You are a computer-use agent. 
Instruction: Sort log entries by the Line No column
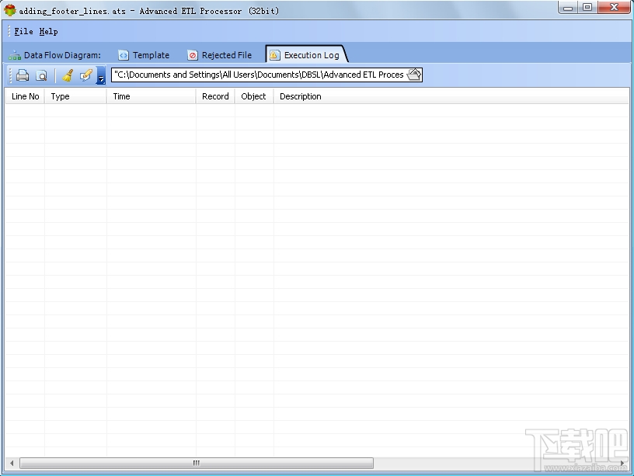pyautogui.click(x=25, y=96)
